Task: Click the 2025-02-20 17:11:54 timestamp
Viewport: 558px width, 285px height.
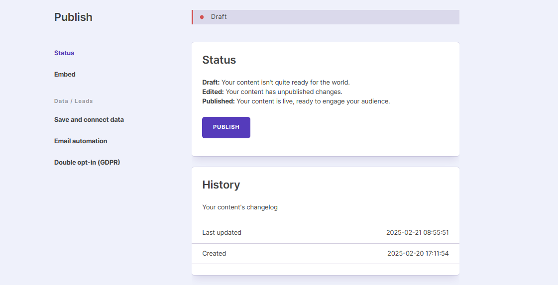Action: pyautogui.click(x=418, y=254)
